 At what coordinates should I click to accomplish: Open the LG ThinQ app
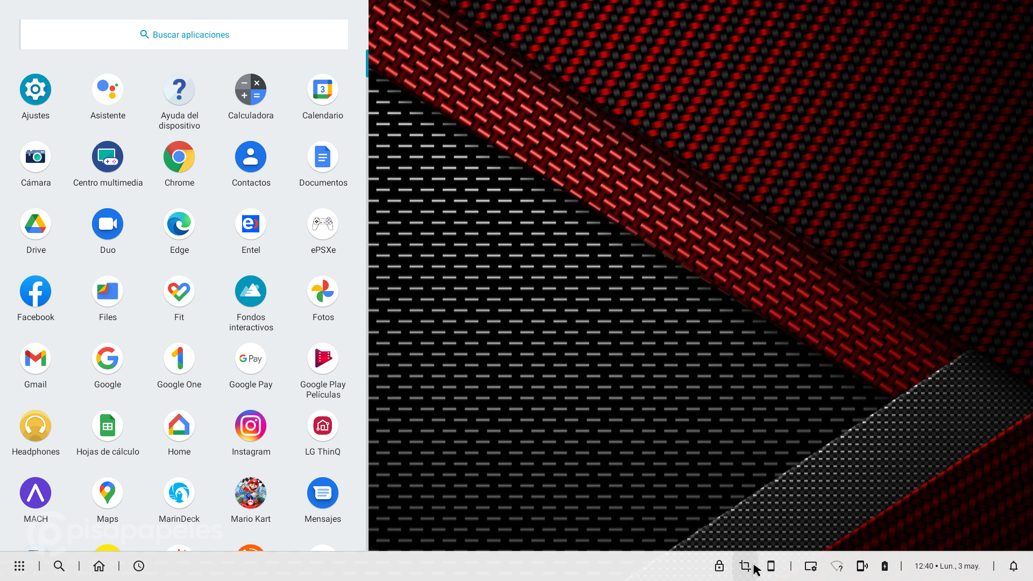(x=323, y=426)
